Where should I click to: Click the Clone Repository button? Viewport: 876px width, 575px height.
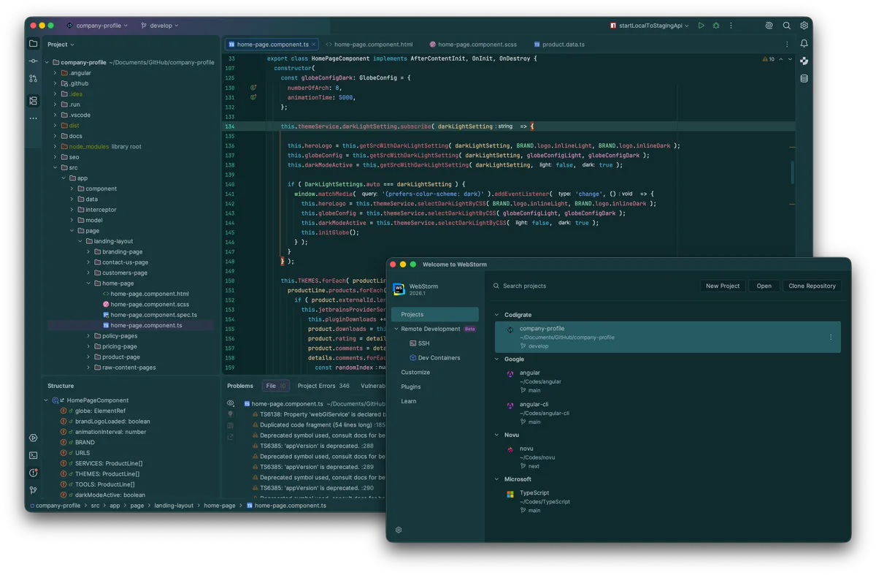812,286
